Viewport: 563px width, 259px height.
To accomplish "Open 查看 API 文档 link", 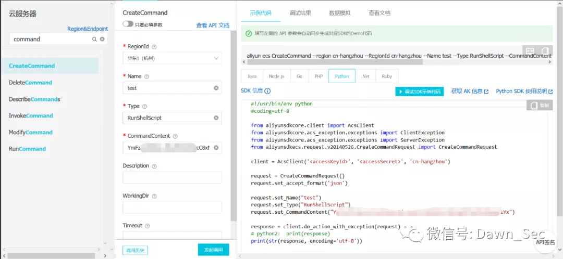I will 213,25.
